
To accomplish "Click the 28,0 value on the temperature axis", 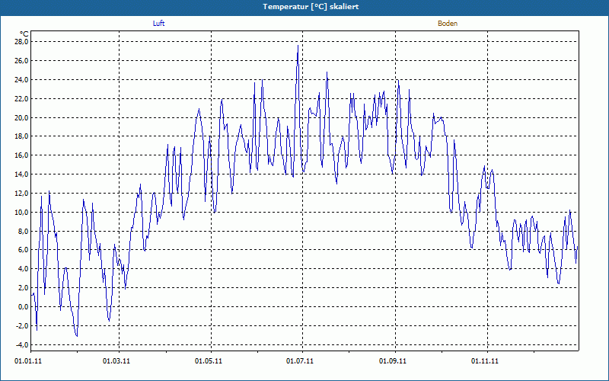I will coord(22,42).
